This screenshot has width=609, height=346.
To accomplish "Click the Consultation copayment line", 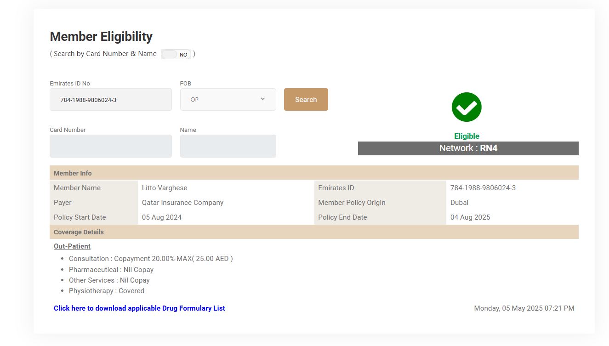I will tap(151, 259).
